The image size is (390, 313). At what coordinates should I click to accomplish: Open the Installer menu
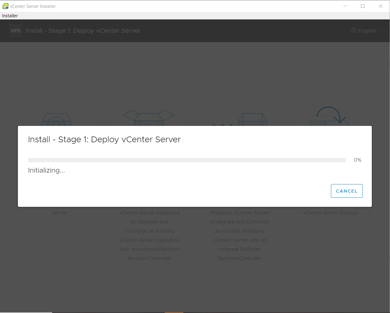pos(10,16)
